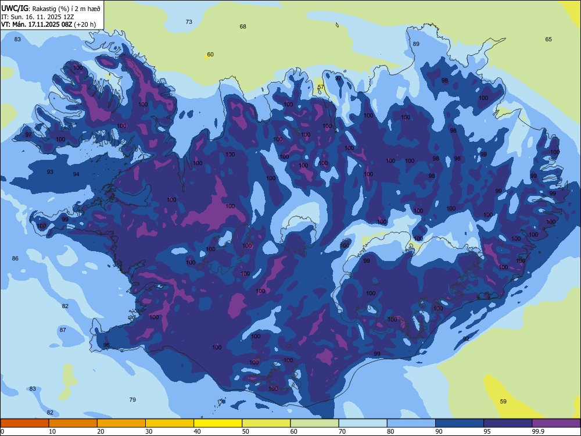This screenshot has height=436, width=581.
Task: Click the 57 value on the north coast
Action: point(321,87)
